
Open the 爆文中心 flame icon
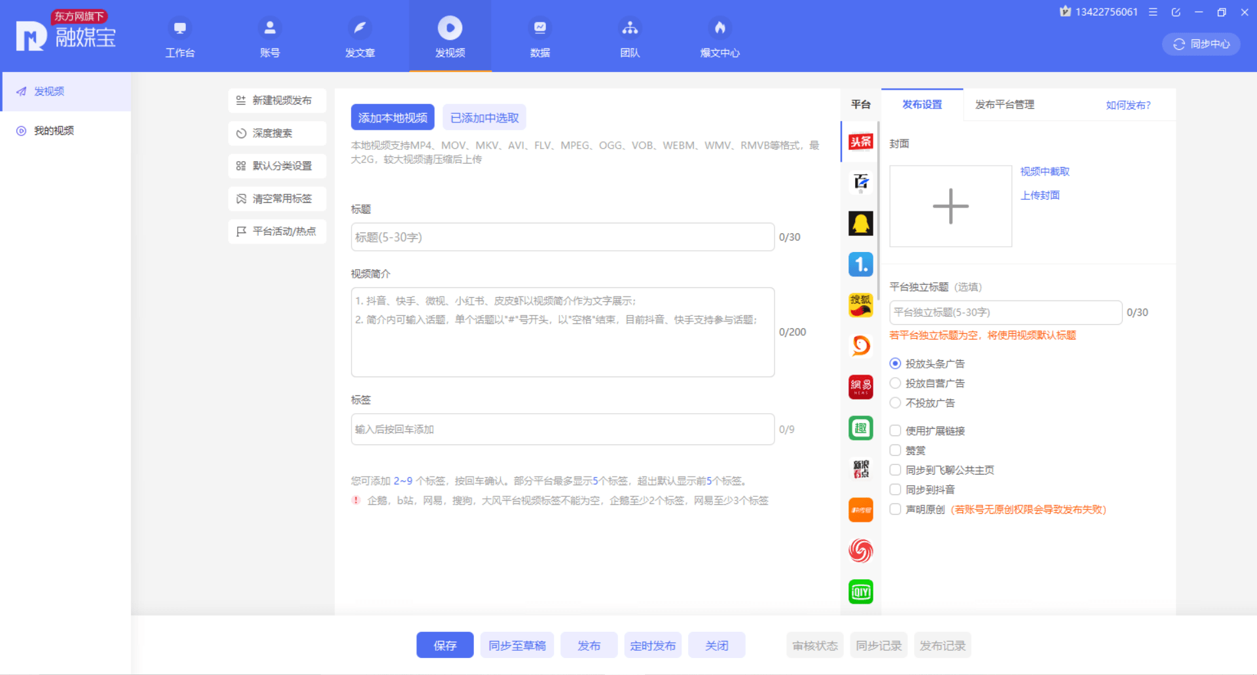(x=720, y=28)
